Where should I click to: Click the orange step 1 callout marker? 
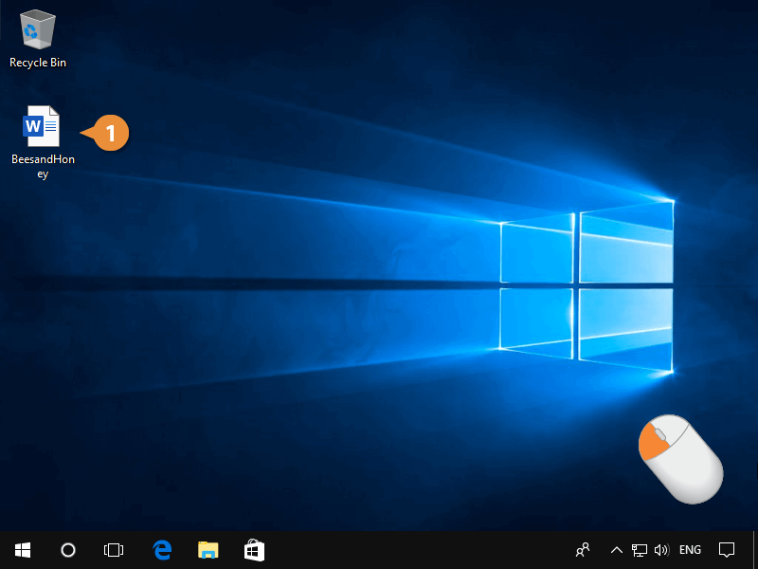[x=110, y=134]
